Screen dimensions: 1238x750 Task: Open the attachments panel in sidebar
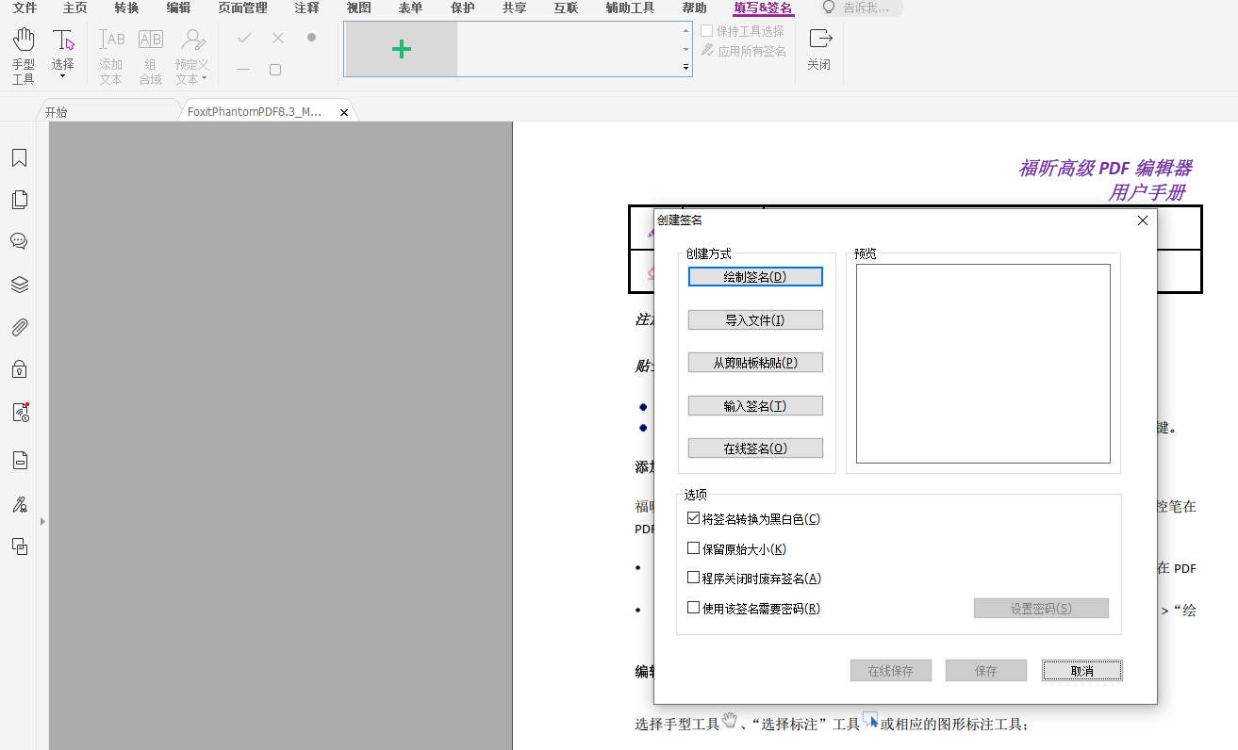pos(19,327)
